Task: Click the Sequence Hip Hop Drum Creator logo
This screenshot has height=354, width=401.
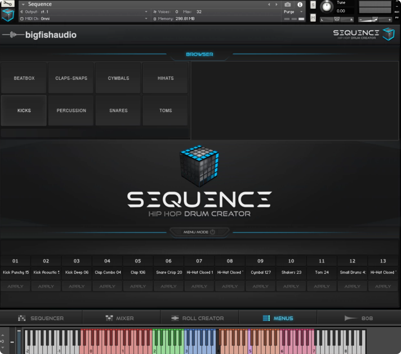Action: pyautogui.click(x=364, y=34)
